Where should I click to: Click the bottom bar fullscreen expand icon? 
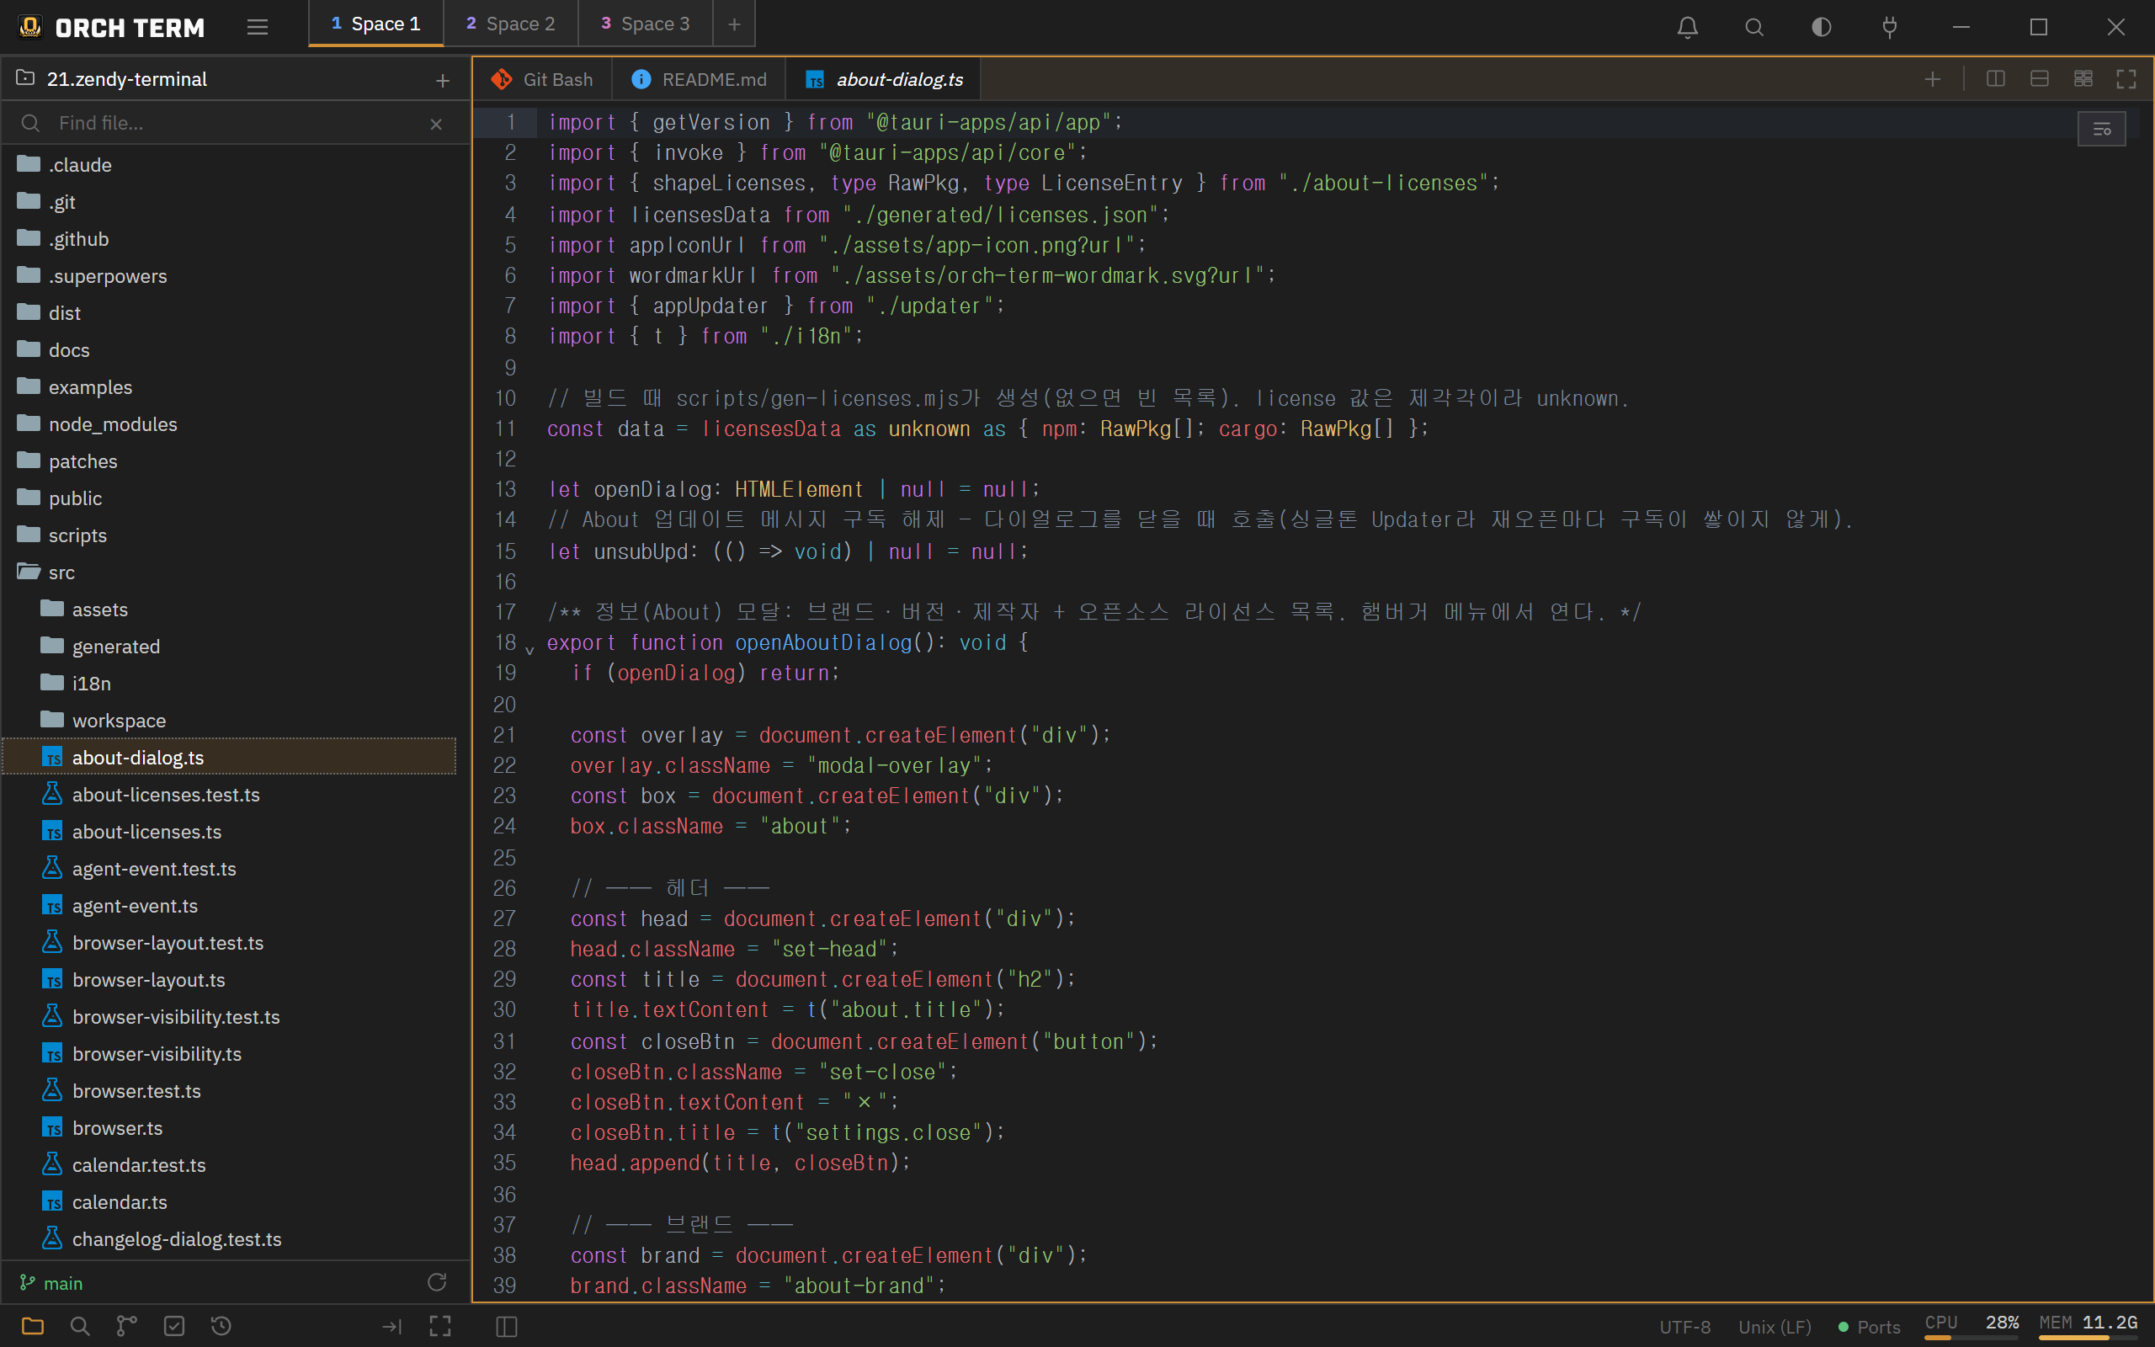pyautogui.click(x=440, y=1327)
